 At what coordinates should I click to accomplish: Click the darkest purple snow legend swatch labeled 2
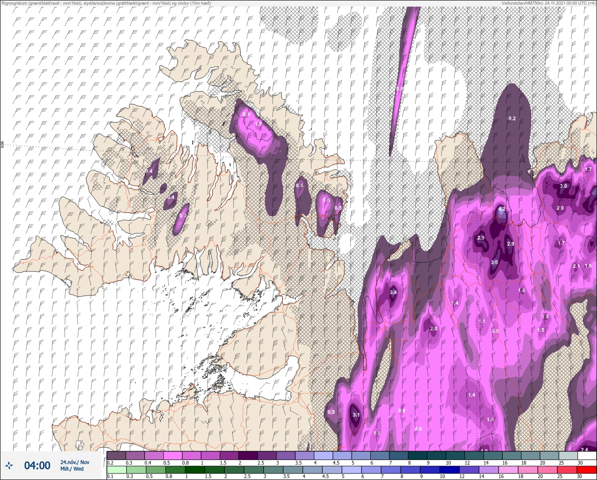pyautogui.click(x=248, y=455)
